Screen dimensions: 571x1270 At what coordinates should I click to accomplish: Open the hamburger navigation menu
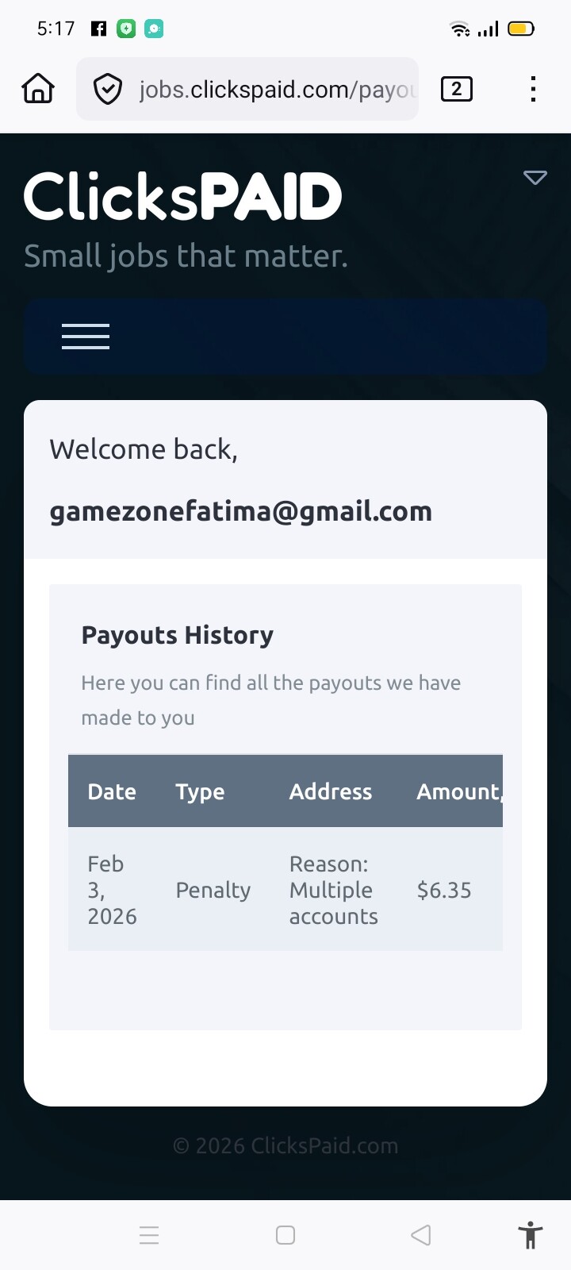pos(86,337)
